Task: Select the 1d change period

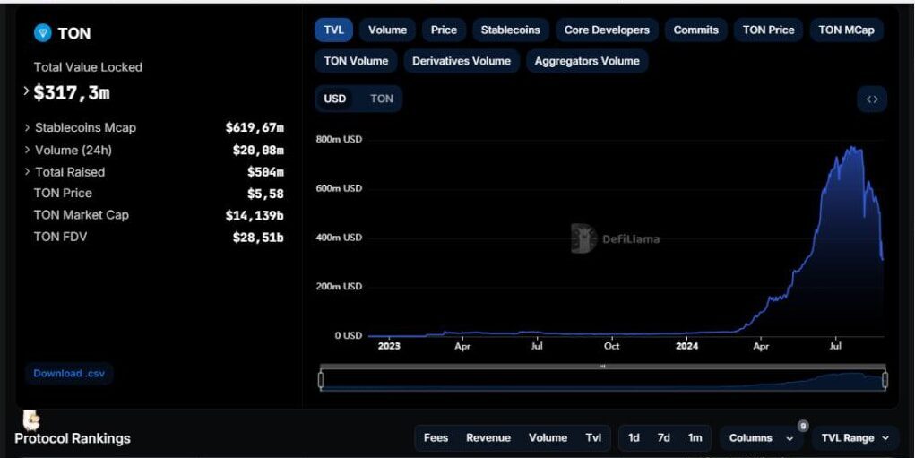Action: pos(634,437)
